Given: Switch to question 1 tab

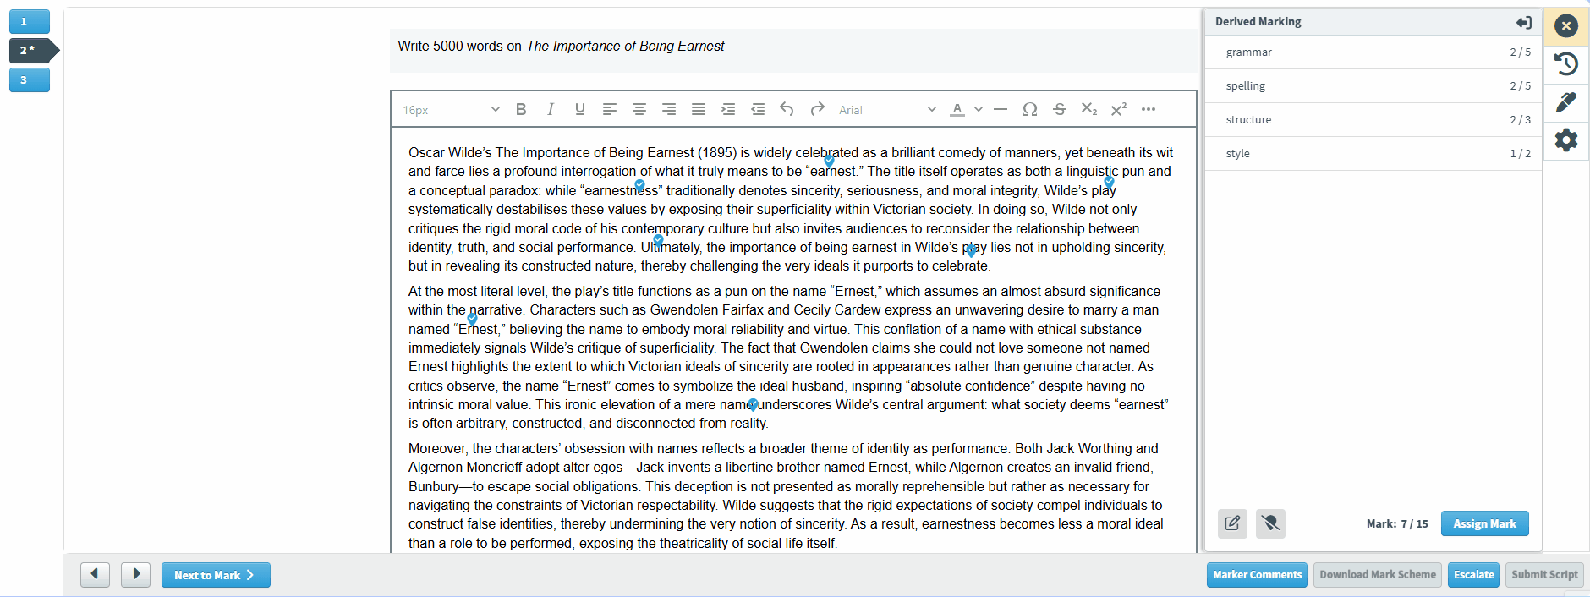Looking at the screenshot, I should [x=30, y=22].
